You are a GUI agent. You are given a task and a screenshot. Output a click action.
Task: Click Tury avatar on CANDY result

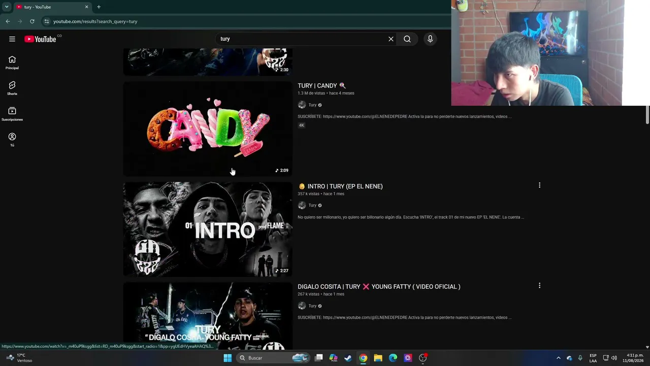(302, 105)
